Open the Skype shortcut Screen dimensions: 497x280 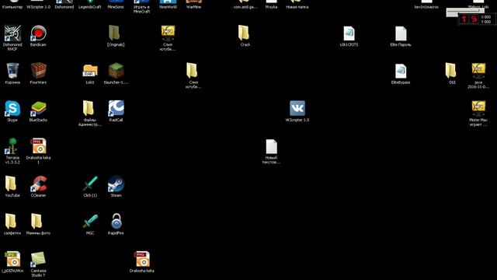click(12, 108)
